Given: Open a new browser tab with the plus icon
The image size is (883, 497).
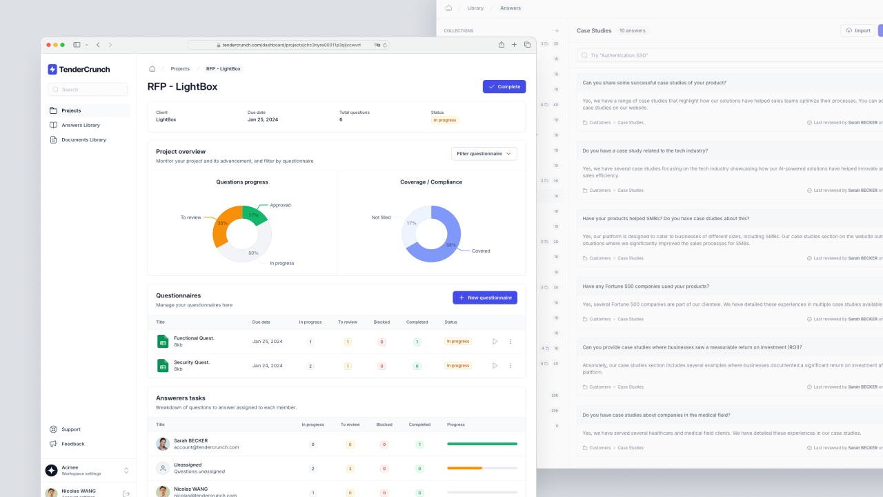Looking at the screenshot, I should coord(514,44).
